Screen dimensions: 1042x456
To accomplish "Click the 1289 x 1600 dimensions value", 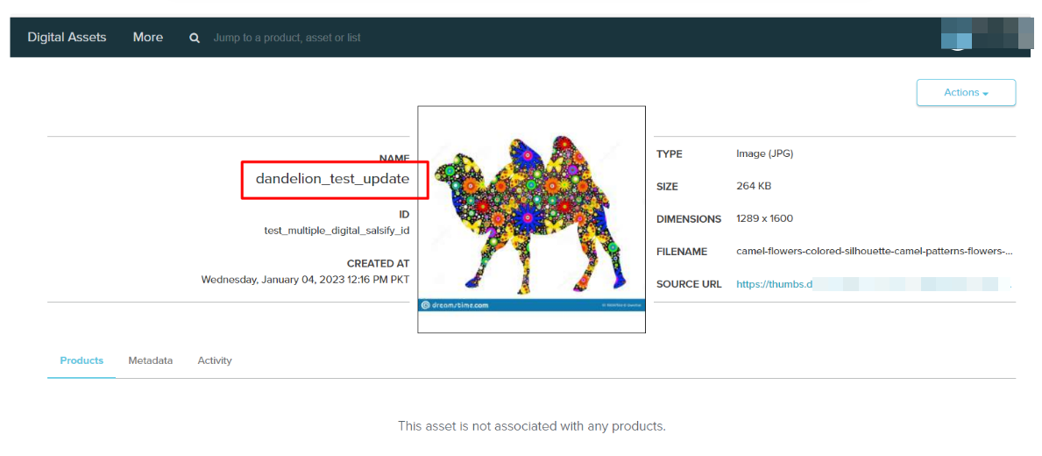I will coord(764,218).
